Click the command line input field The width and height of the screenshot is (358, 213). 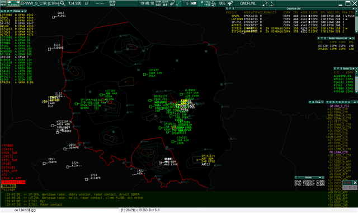74,210
